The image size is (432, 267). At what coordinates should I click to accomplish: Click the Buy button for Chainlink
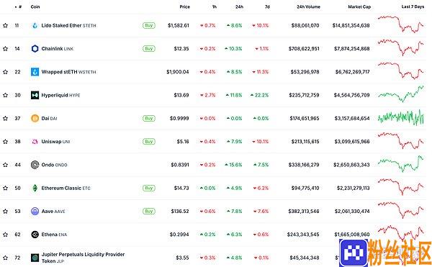click(x=149, y=49)
